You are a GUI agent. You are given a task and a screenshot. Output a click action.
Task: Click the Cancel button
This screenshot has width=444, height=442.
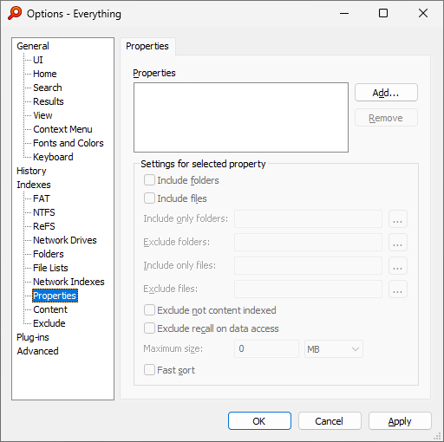click(x=330, y=421)
